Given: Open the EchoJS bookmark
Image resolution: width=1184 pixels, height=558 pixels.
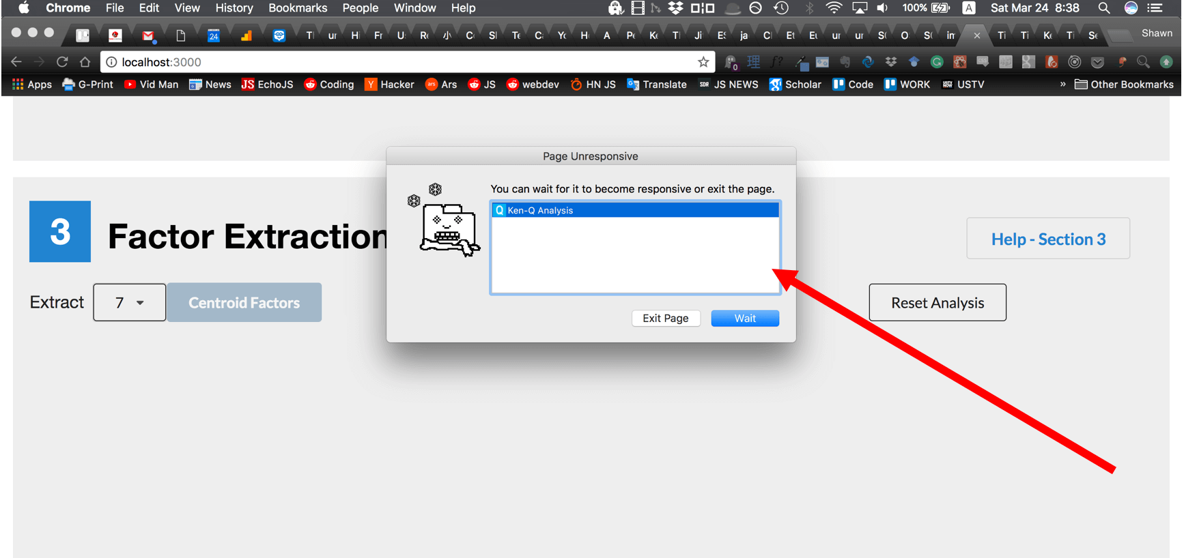Looking at the screenshot, I should coord(267,85).
